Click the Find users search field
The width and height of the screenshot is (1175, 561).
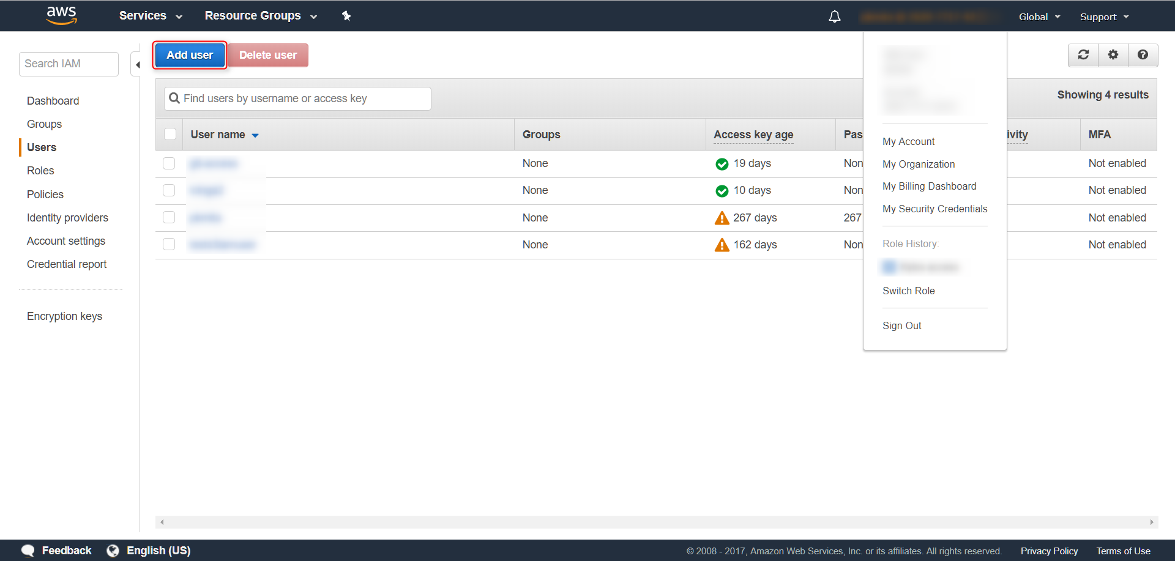pos(297,98)
